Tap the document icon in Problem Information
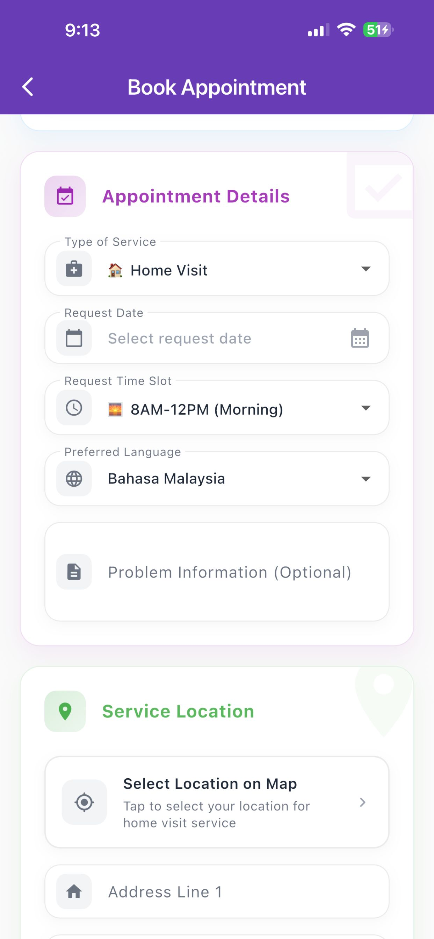 tap(74, 572)
